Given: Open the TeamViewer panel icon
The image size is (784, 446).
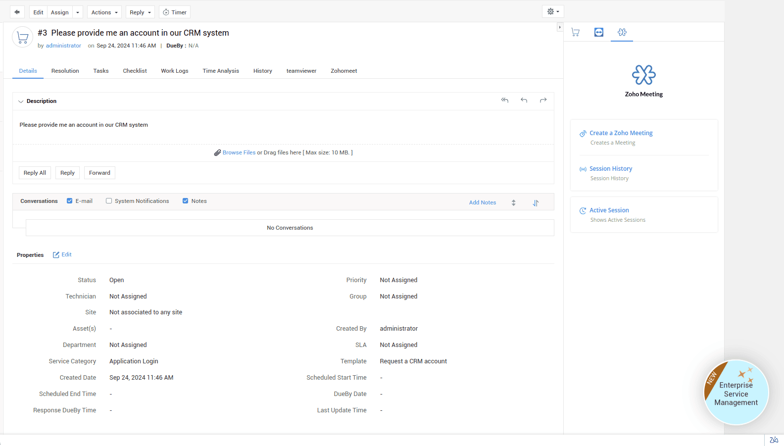Looking at the screenshot, I should click(598, 32).
